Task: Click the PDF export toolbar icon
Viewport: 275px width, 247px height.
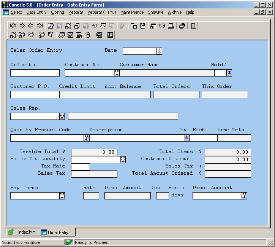Action: pyautogui.click(x=99, y=35)
